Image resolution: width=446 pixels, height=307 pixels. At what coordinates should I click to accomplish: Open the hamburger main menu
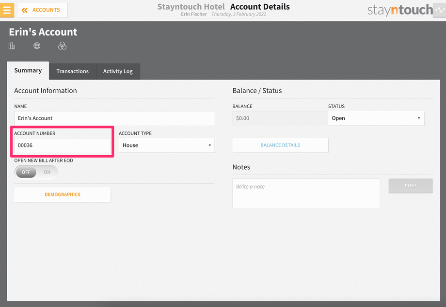coord(7,10)
